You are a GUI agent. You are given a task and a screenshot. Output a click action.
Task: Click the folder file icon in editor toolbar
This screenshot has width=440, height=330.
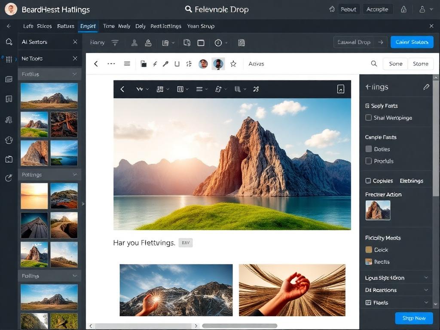[x=144, y=64]
